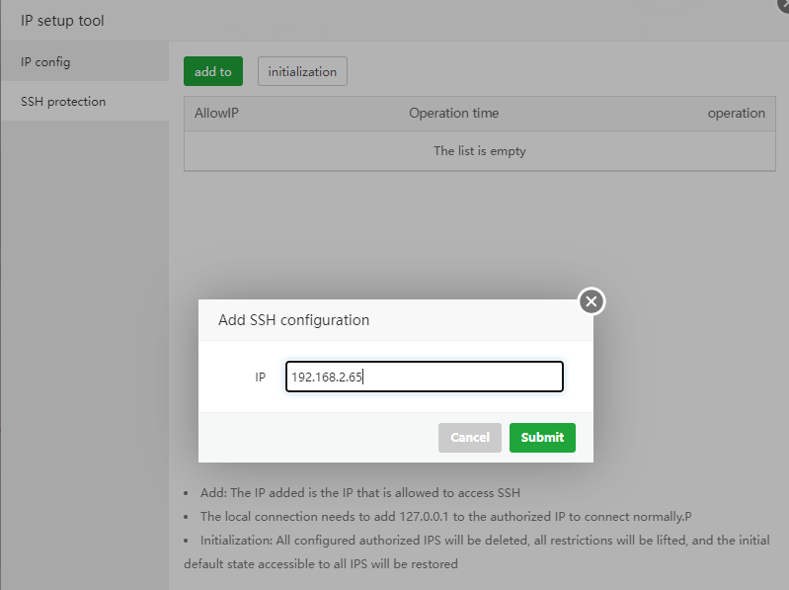The height and width of the screenshot is (590, 789).
Task: Cancel adding the SSH configuration
Action: (470, 437)
